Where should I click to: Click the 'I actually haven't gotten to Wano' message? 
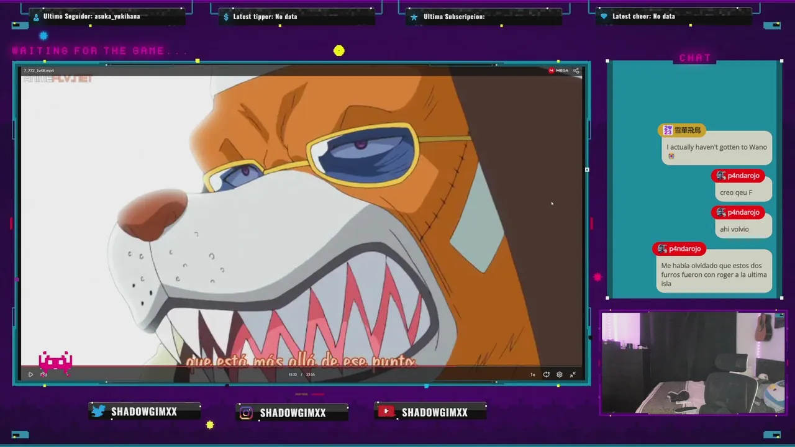[717, 147]
